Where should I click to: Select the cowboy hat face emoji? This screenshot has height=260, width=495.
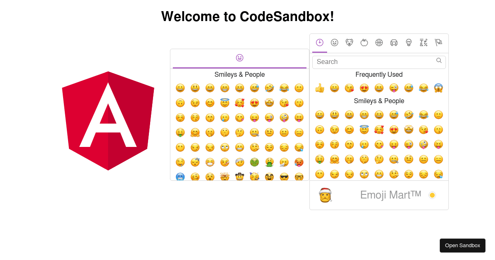click(x=240, y=177)
